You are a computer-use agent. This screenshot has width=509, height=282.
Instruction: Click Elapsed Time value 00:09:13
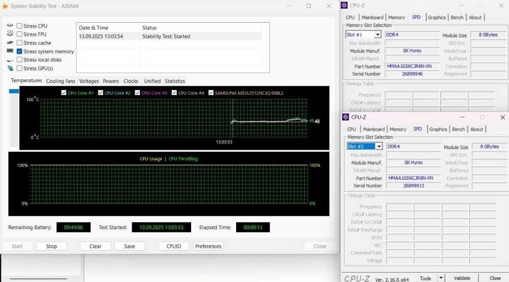coord(253,227)
